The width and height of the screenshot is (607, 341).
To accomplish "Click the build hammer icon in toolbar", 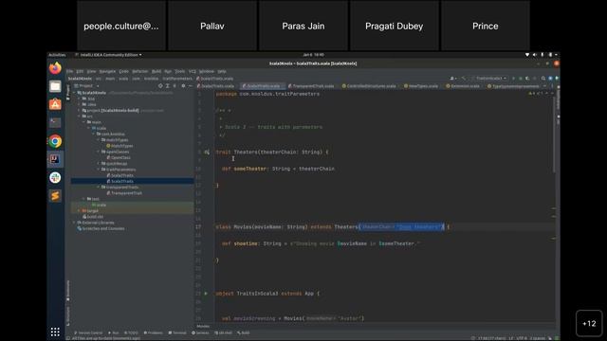I will (464, 78).
